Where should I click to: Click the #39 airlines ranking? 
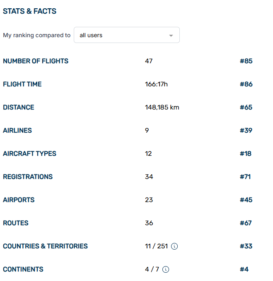tap(246, 131)
